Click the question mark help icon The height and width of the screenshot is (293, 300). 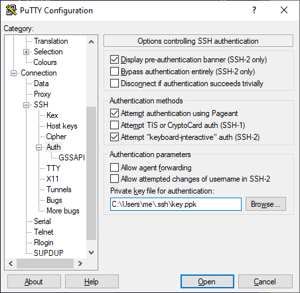point(254,10)
